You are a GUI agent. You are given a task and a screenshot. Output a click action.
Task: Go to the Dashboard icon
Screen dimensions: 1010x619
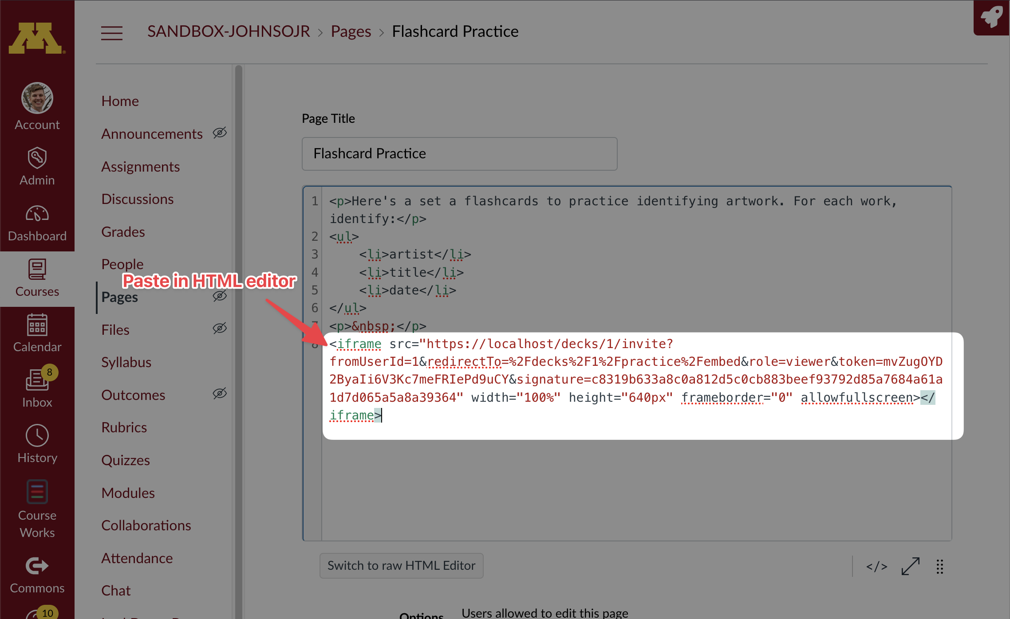(37, 214)
